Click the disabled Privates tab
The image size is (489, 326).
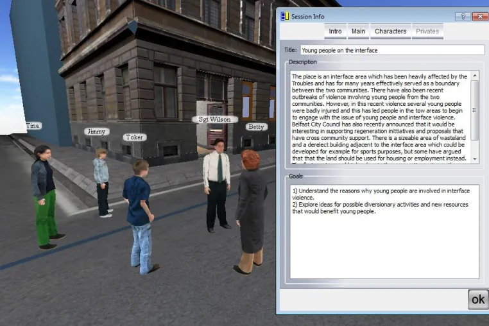pyautogui.click(x=427, y=31)
